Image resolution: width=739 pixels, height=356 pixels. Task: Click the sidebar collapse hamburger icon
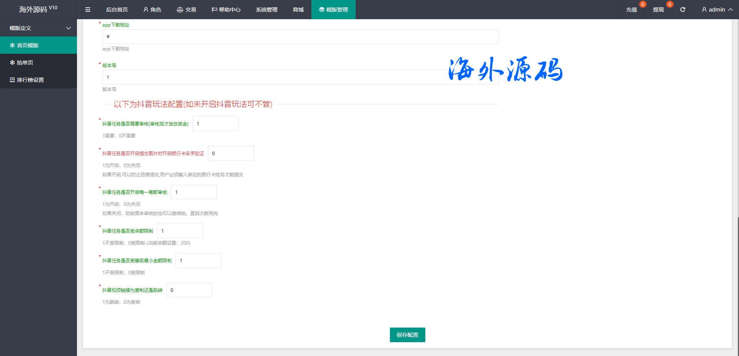[88, 10]
